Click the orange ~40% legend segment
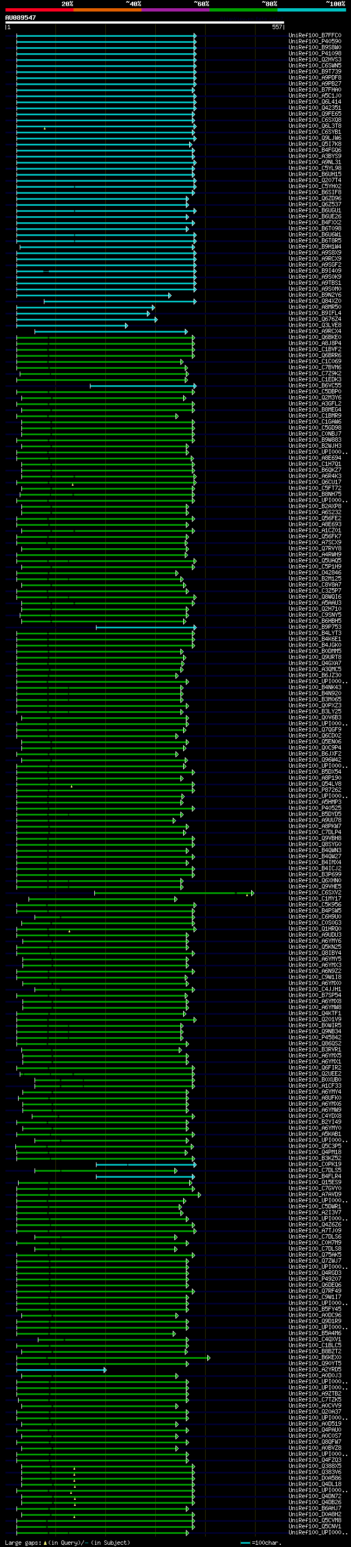This screenshot has width=351, height=1547. [x=107, y=10]
